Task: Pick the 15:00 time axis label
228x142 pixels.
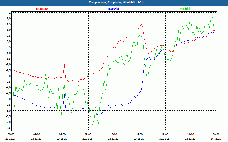Action: pos(139,135)
